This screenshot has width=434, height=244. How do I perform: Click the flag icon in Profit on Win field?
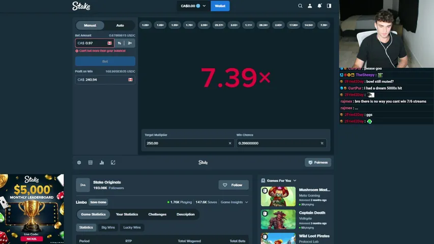[130, 80]
